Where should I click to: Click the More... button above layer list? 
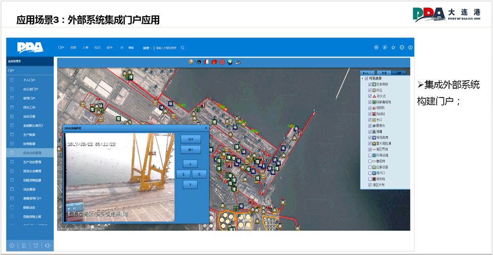pyautogui.click(x=367, y=72)
